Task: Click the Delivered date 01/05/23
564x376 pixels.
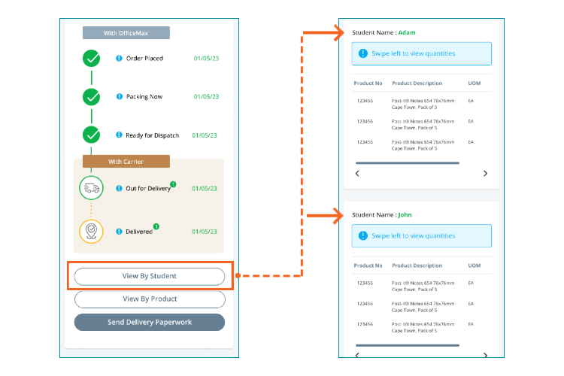Action: tap(205, 232)
